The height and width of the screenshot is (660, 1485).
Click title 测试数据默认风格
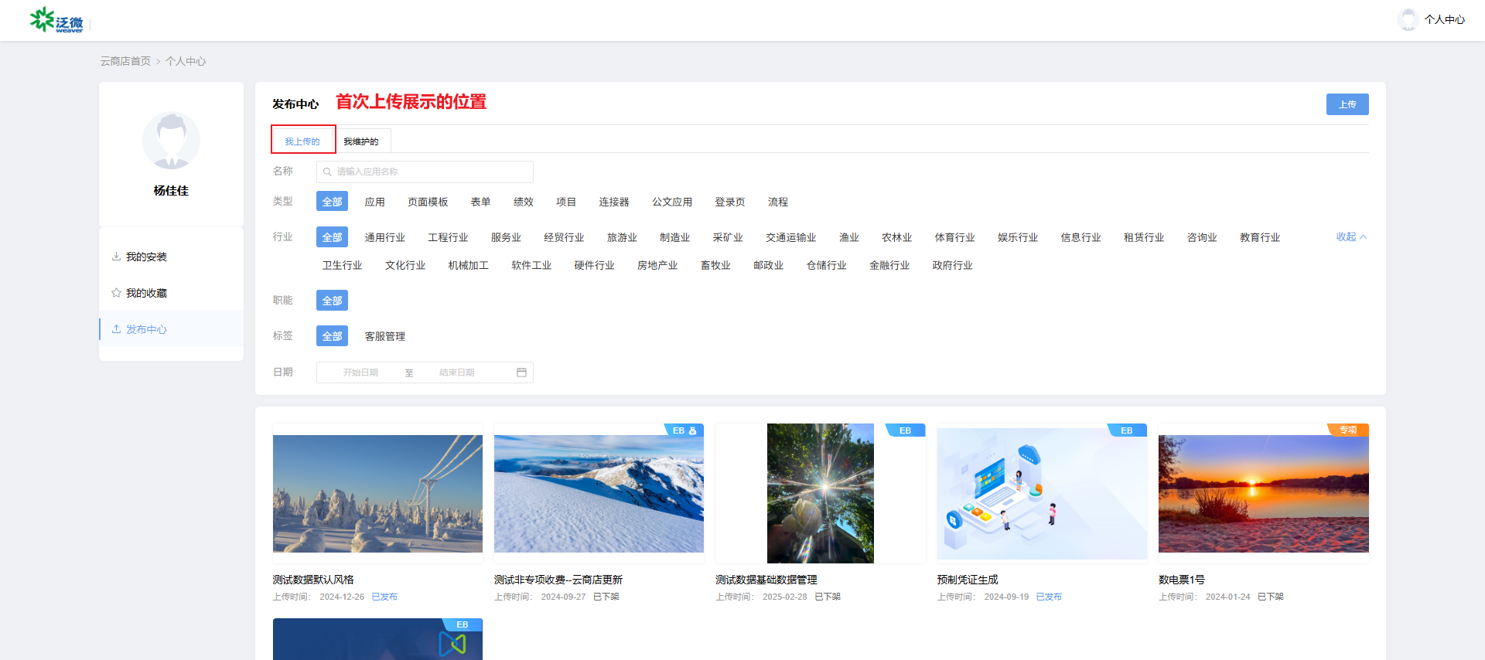pos(313,580)
